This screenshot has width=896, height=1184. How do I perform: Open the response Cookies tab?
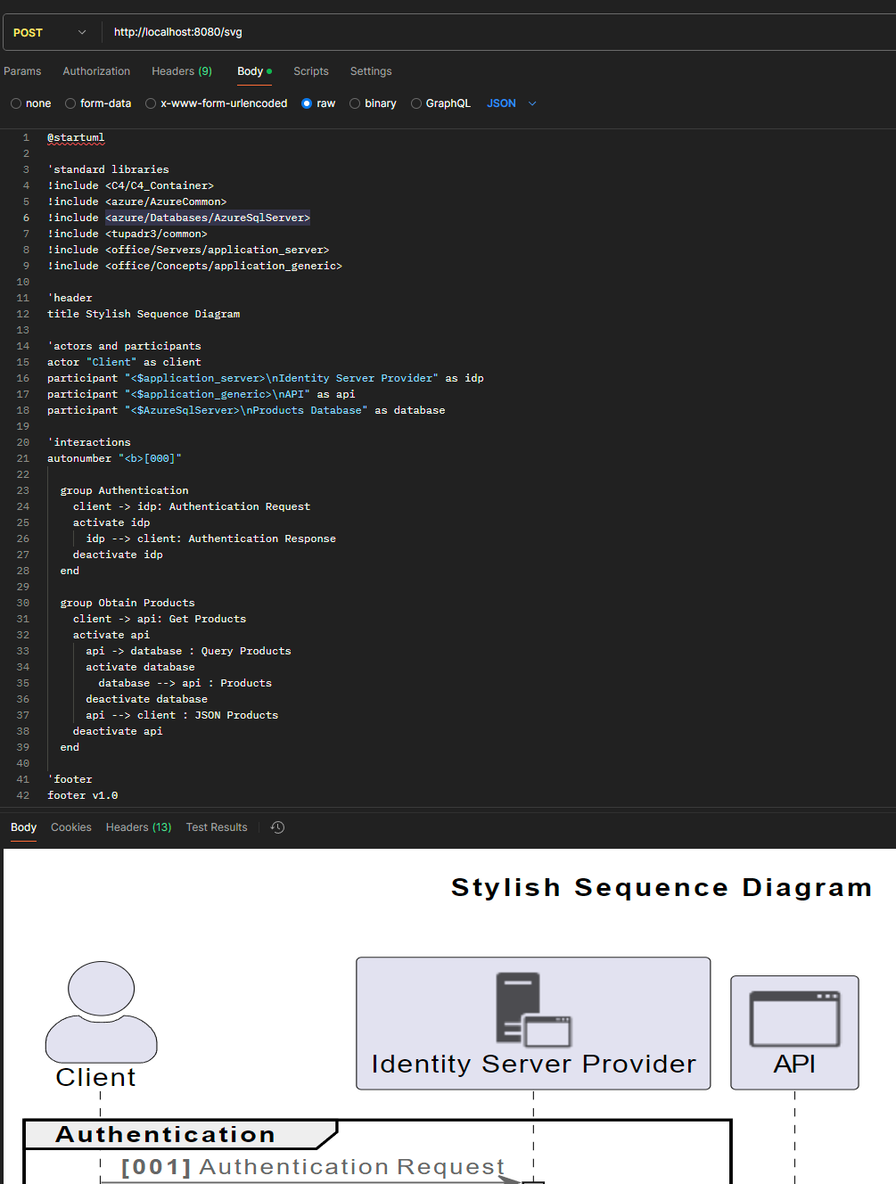(71, 827)
